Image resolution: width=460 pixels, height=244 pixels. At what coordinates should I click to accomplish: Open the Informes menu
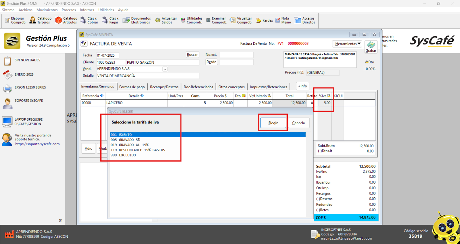(x=87, y=10)
